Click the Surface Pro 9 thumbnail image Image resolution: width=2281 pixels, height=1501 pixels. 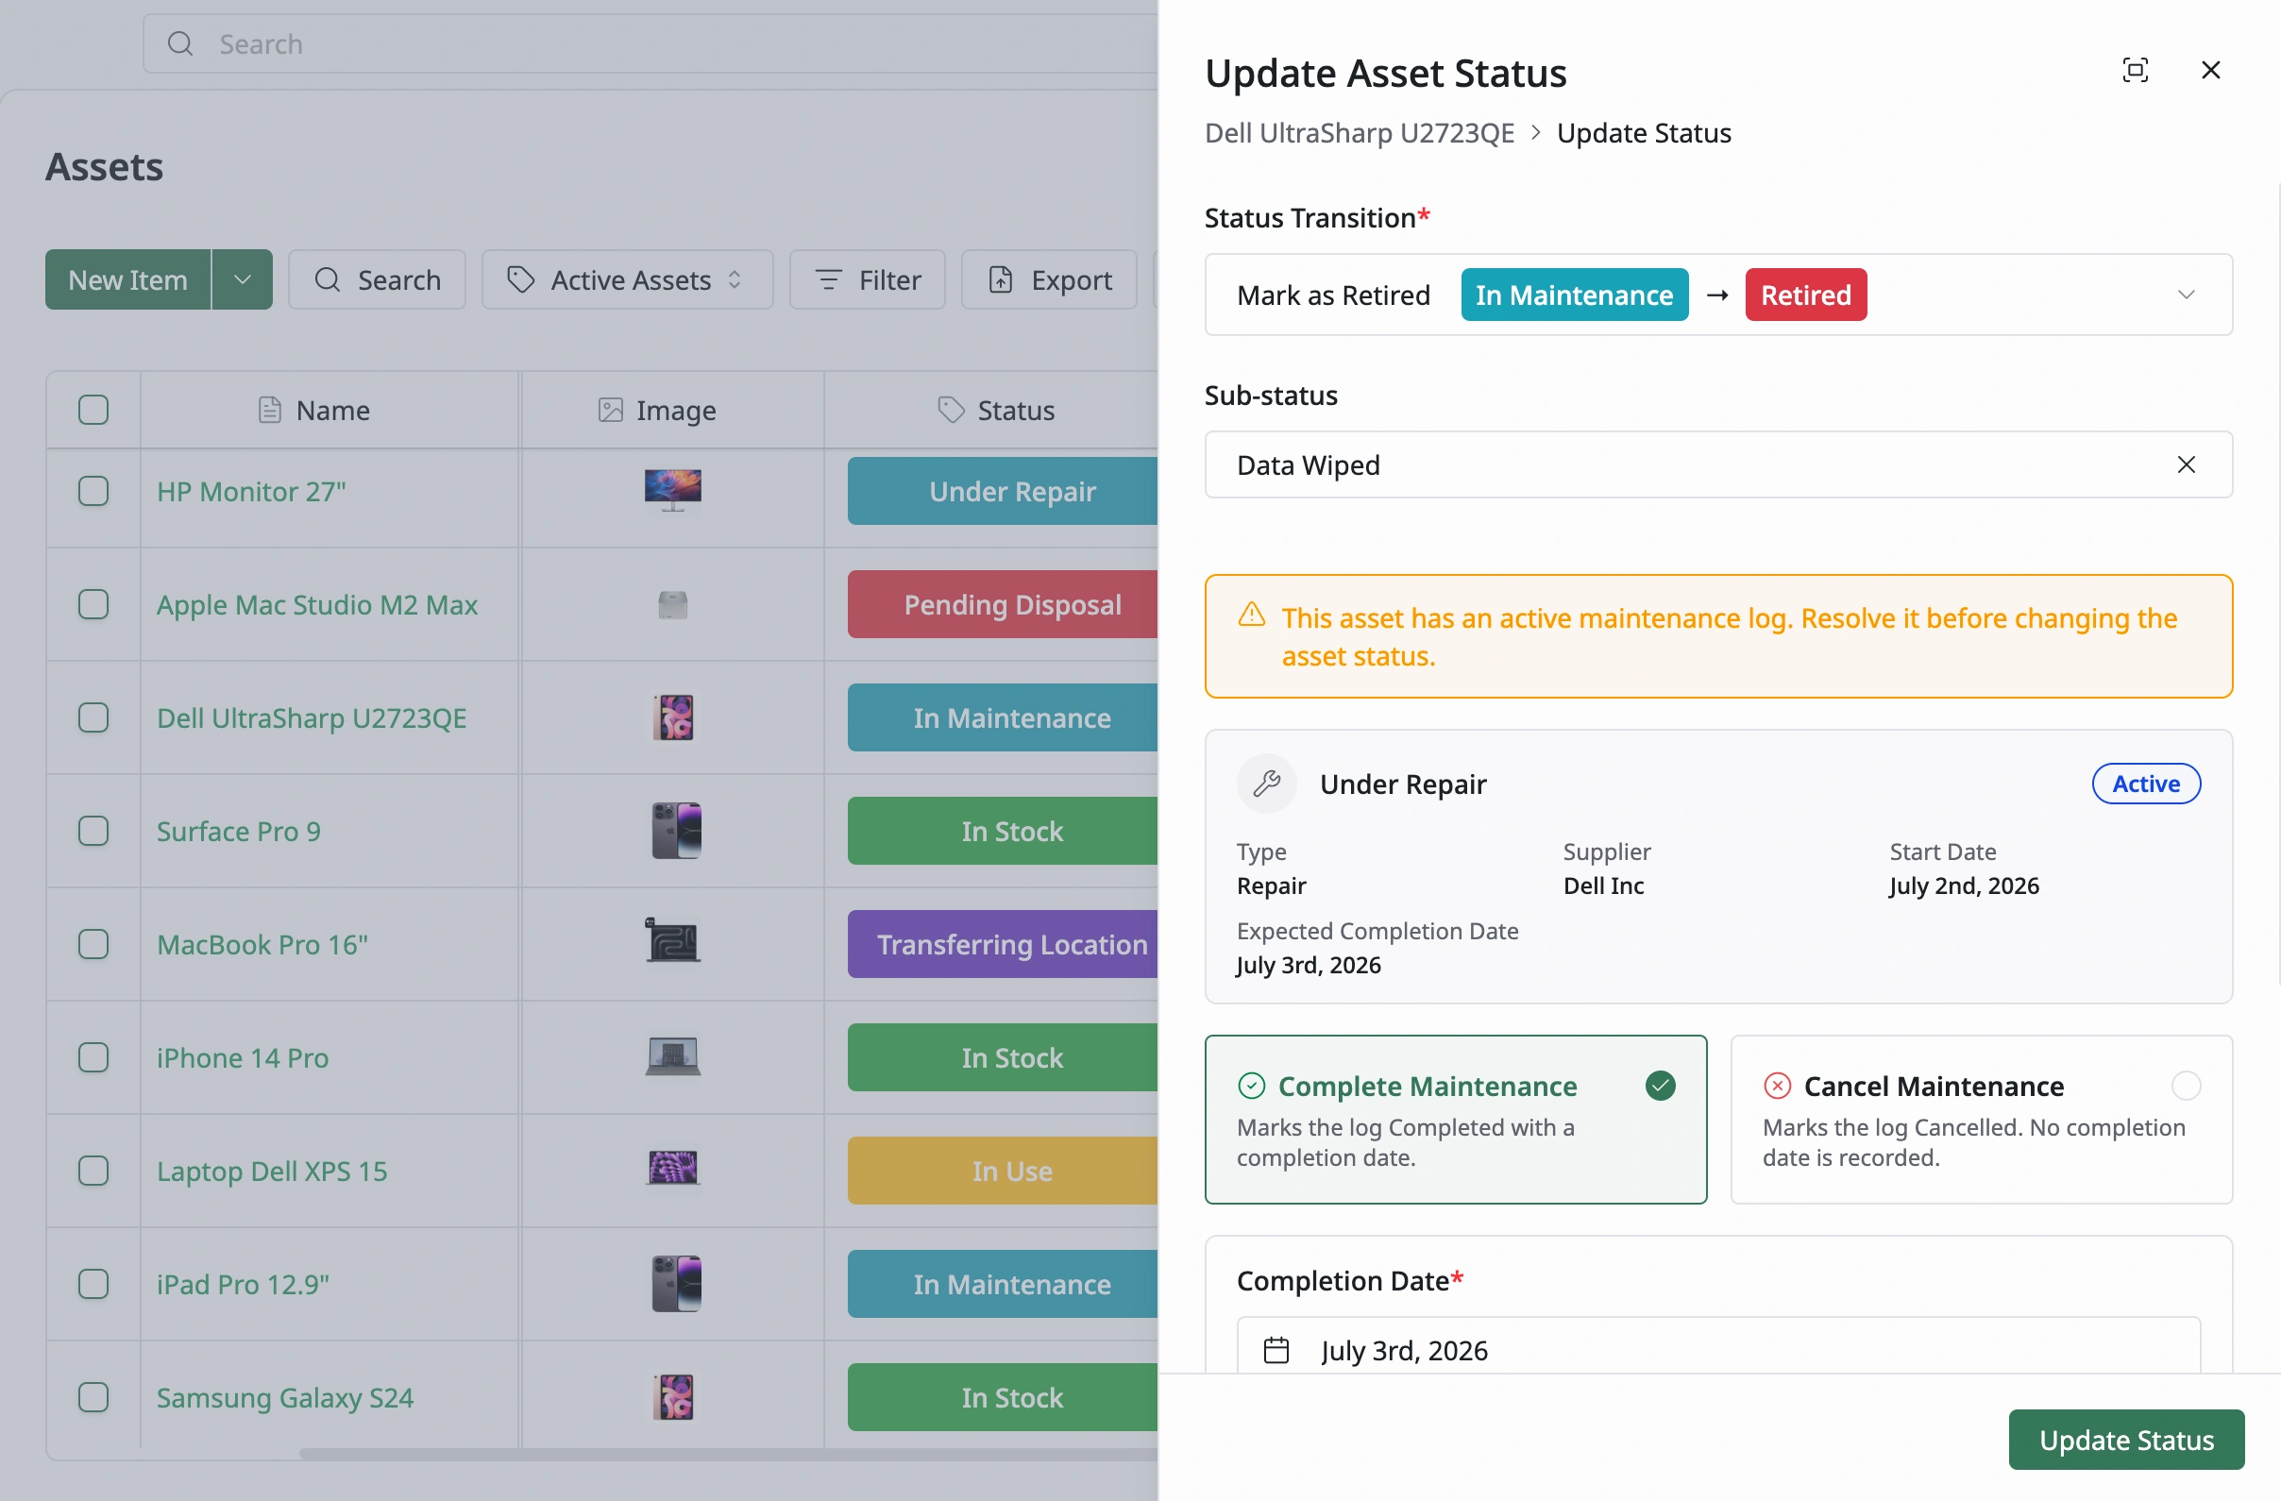tap(676, 830)
